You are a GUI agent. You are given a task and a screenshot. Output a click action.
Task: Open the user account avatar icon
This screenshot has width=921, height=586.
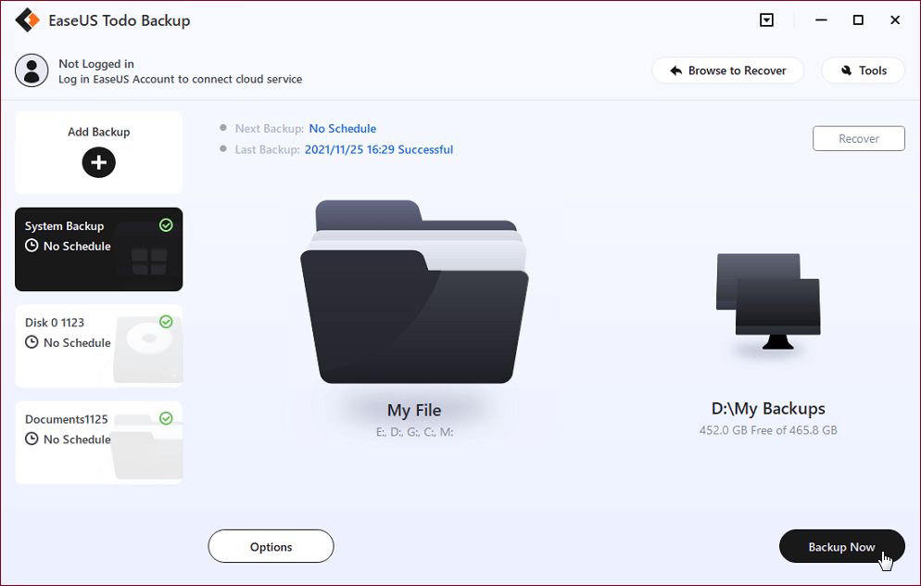point(32,70)
